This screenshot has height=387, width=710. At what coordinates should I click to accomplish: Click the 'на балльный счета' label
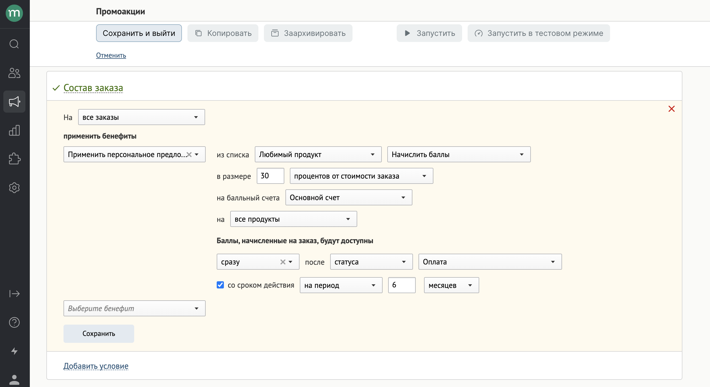point(248,198)
